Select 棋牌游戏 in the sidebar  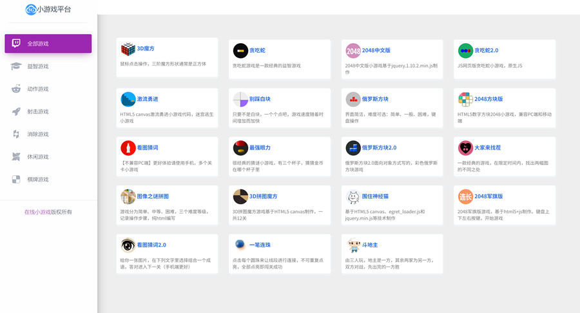click(x=38, y=180)
